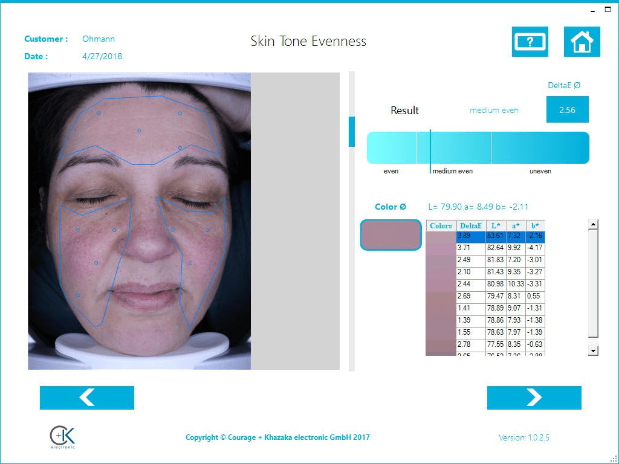Maximize the application window
This screenshot has height=464, width=619.
click(x=608, y=10)
